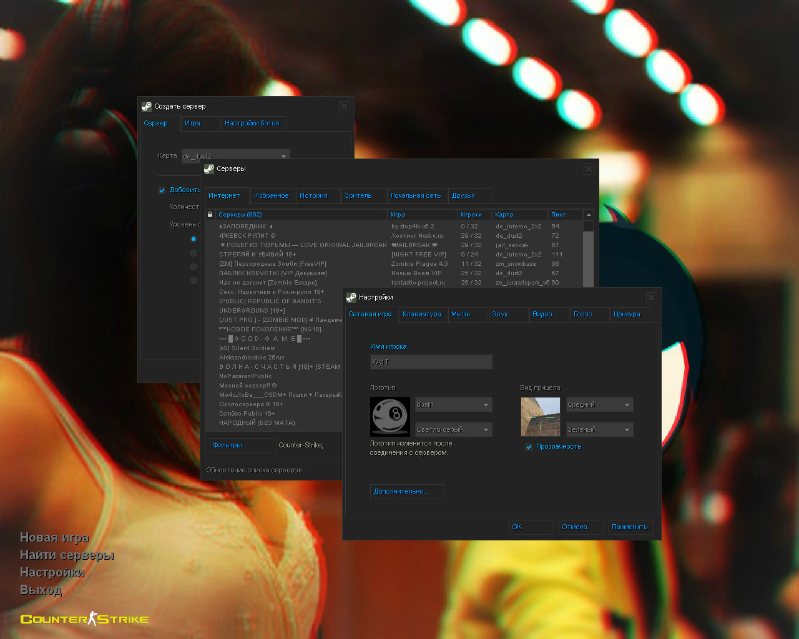Click the Имя игрока name input field

pyautogui.click(x=431, y=363)
